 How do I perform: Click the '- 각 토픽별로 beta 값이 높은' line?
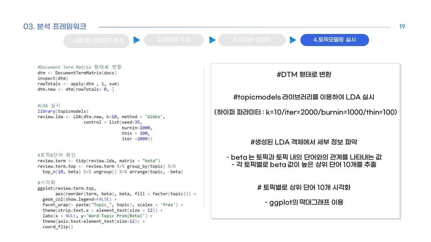[304, 165]
